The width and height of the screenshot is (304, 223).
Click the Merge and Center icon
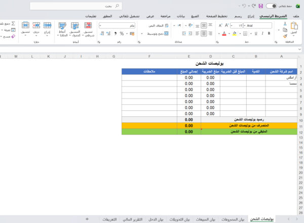pyautogui.click(x=166, y=33)
